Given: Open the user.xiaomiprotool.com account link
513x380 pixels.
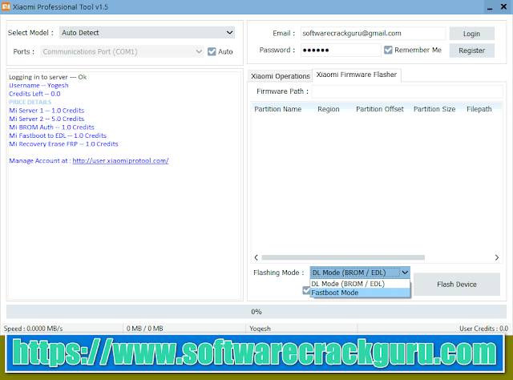Looking at the screenshot, I should (x=120, y=160).
